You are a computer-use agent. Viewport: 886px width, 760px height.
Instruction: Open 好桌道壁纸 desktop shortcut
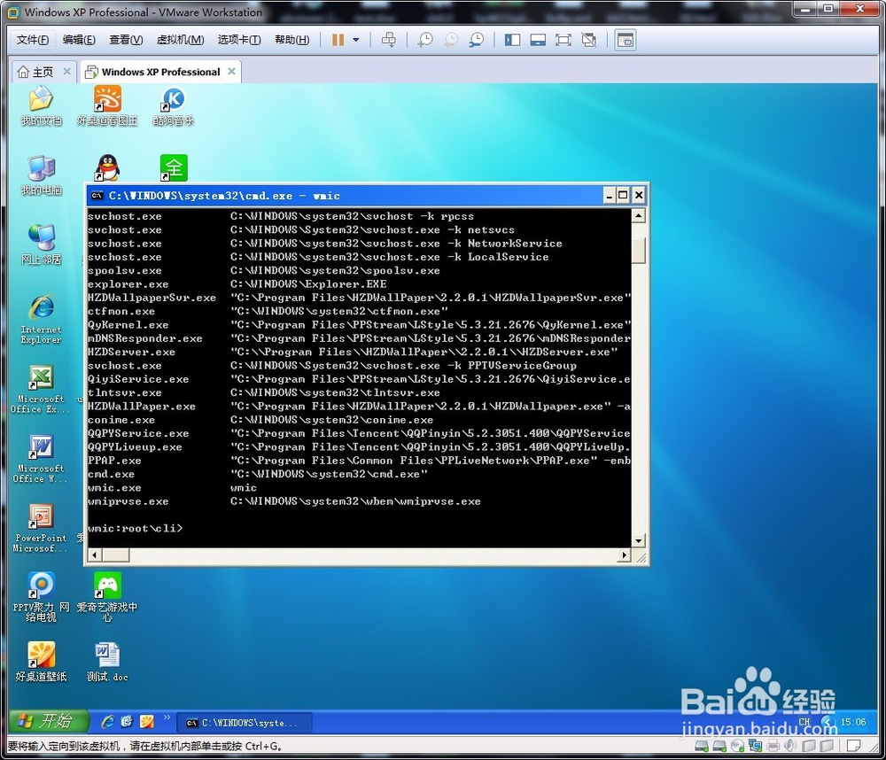tap(41, 661)
